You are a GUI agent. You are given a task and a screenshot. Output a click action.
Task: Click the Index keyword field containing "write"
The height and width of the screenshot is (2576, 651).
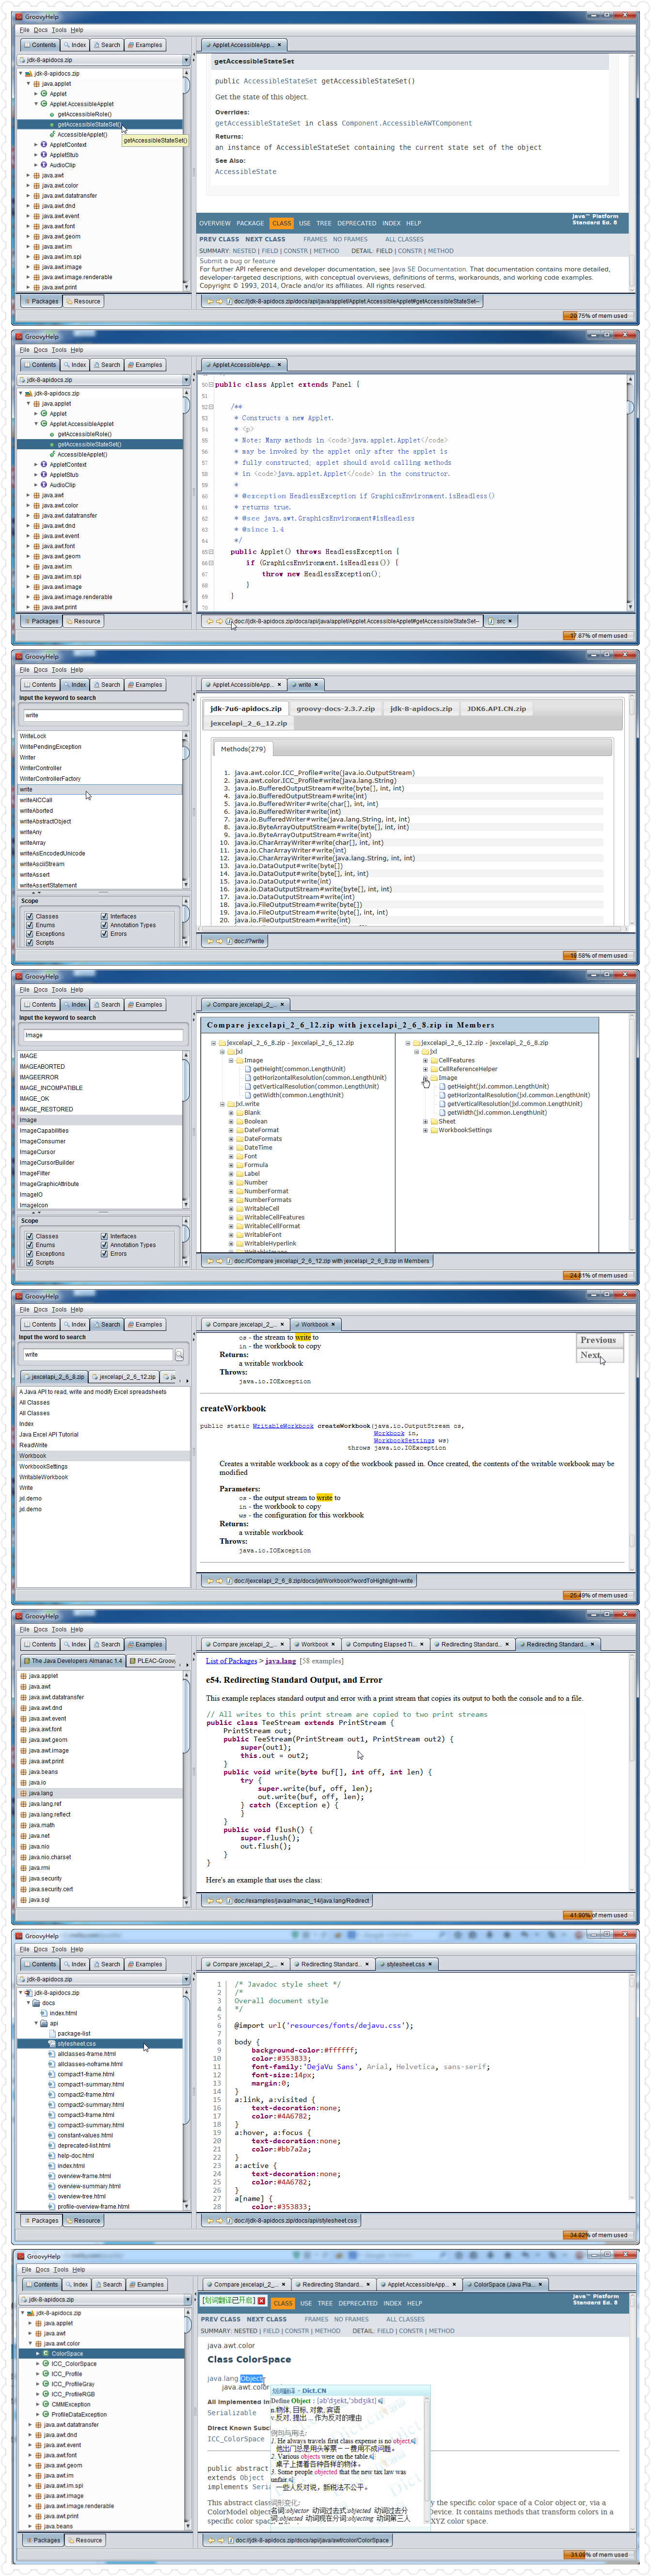tap(102, 715)
